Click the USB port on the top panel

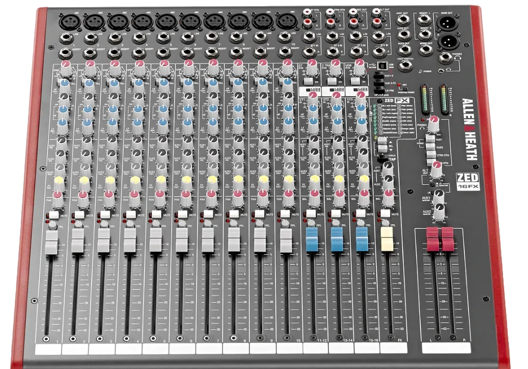tap(383, 66)
